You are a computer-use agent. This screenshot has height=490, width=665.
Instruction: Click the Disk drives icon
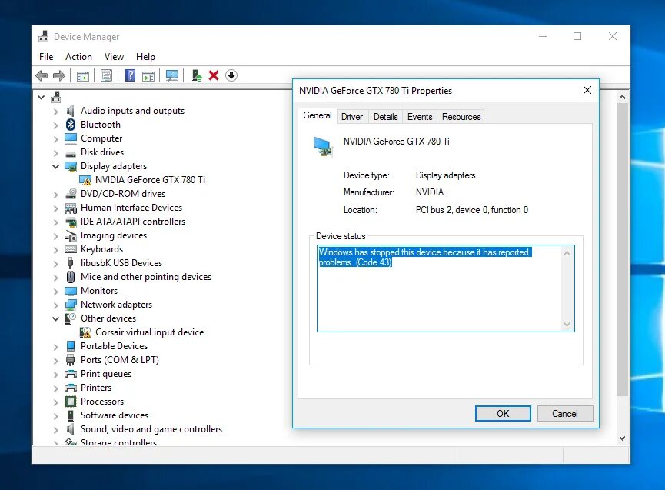pos(71,153)
